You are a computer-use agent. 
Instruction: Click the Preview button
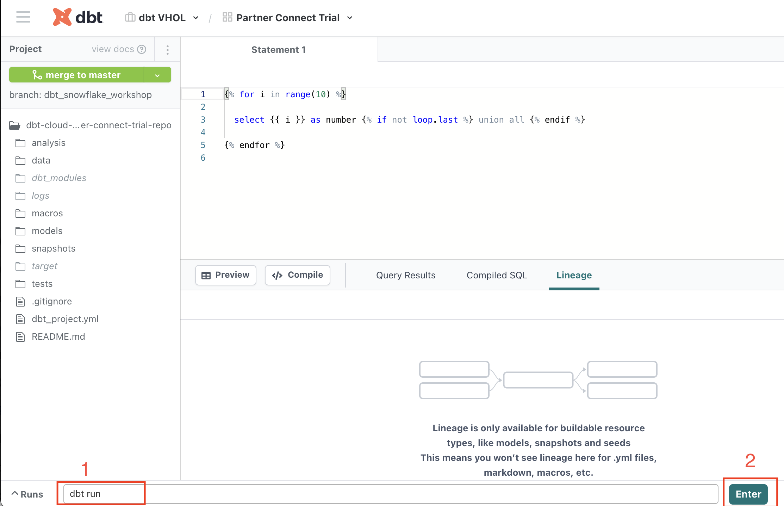(x=225, y=275)
